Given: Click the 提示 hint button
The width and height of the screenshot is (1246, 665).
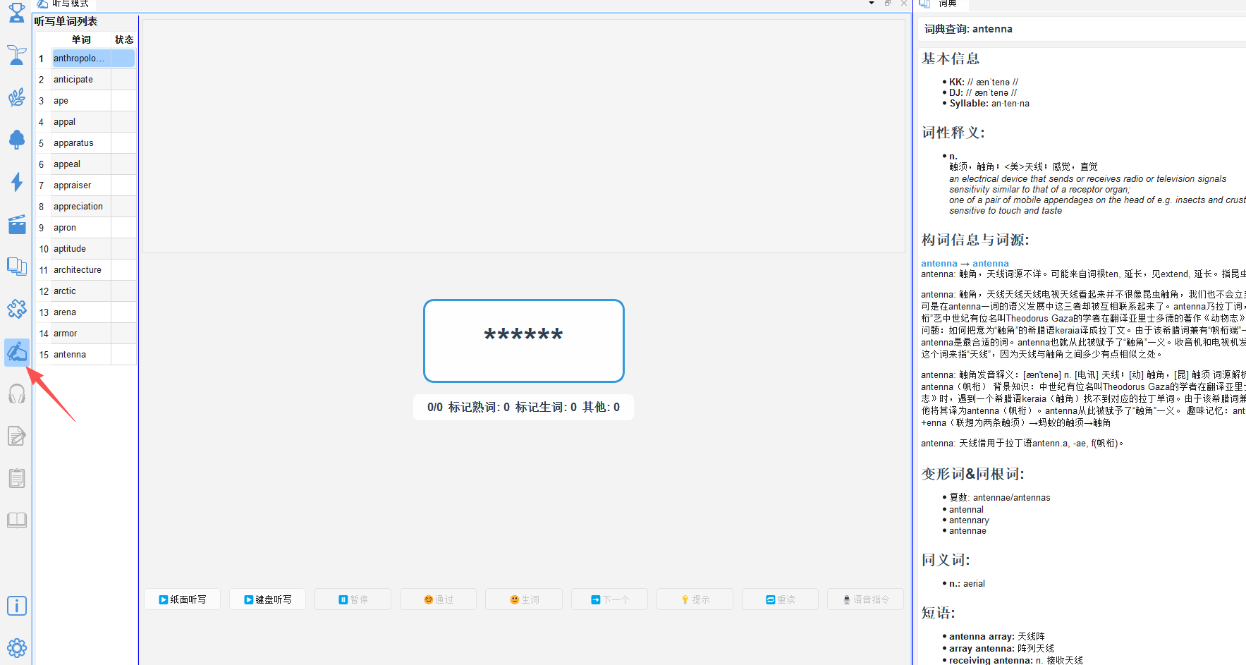Looking at the screenshot, I should click(x=695, y=599).
